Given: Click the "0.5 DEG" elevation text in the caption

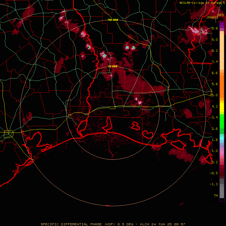Looking at the screenshot, I should point(126,224).
